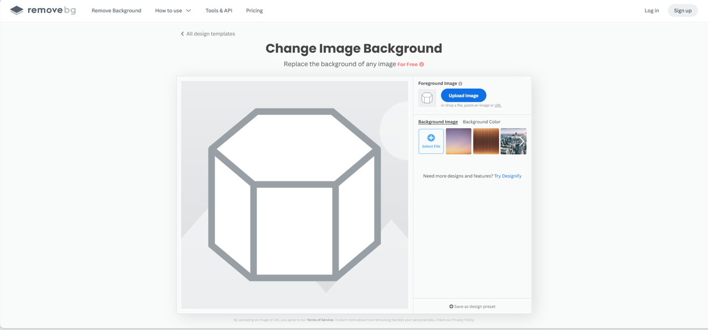Click the text 'Replace the background of any image'
The image size is (708, 330).
[340, 64]
